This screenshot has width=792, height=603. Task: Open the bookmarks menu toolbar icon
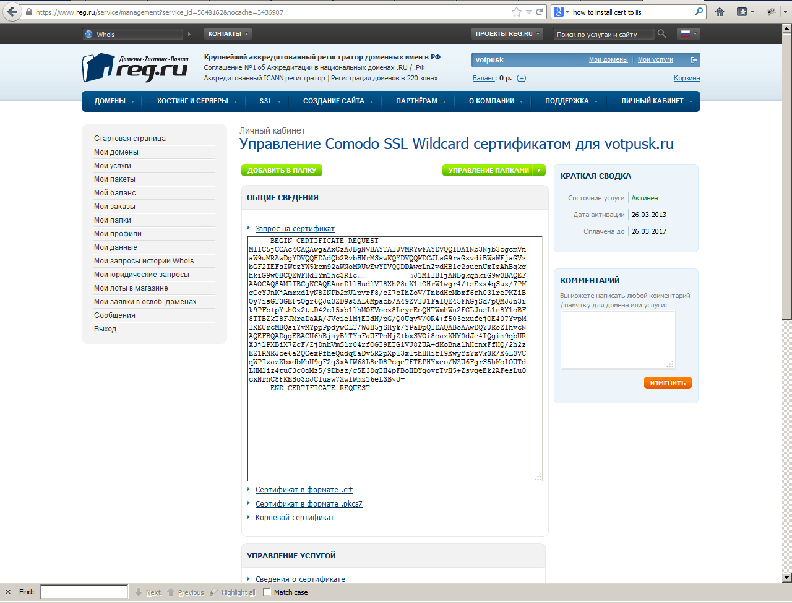(x=746, y=12)
